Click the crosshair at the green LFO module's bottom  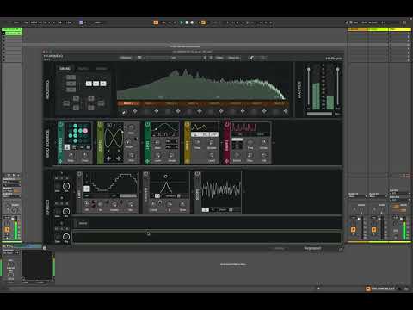[x=148, y=161]
